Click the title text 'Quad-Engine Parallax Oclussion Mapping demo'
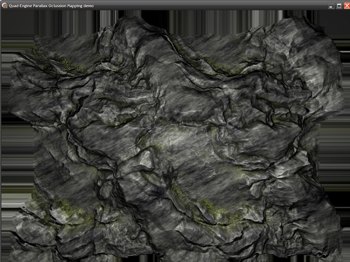Screen dimensions: 350x262 51,6
